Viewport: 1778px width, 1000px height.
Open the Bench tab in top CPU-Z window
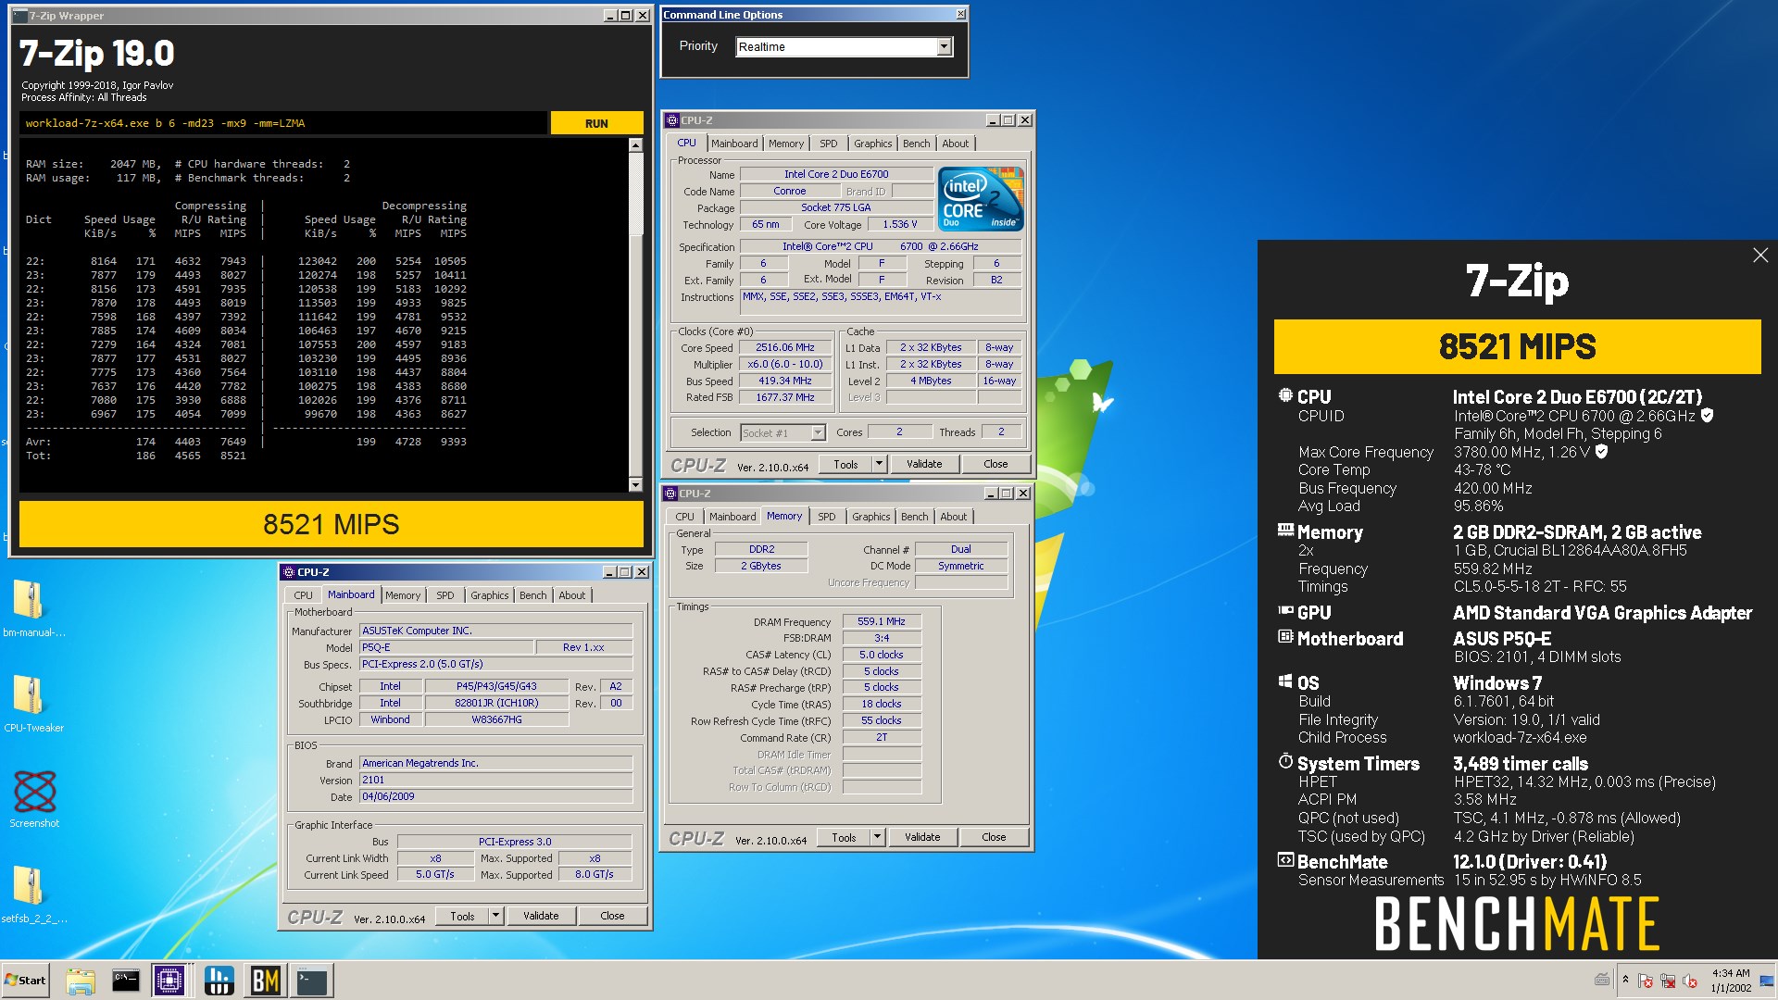[x=916, y=144]
